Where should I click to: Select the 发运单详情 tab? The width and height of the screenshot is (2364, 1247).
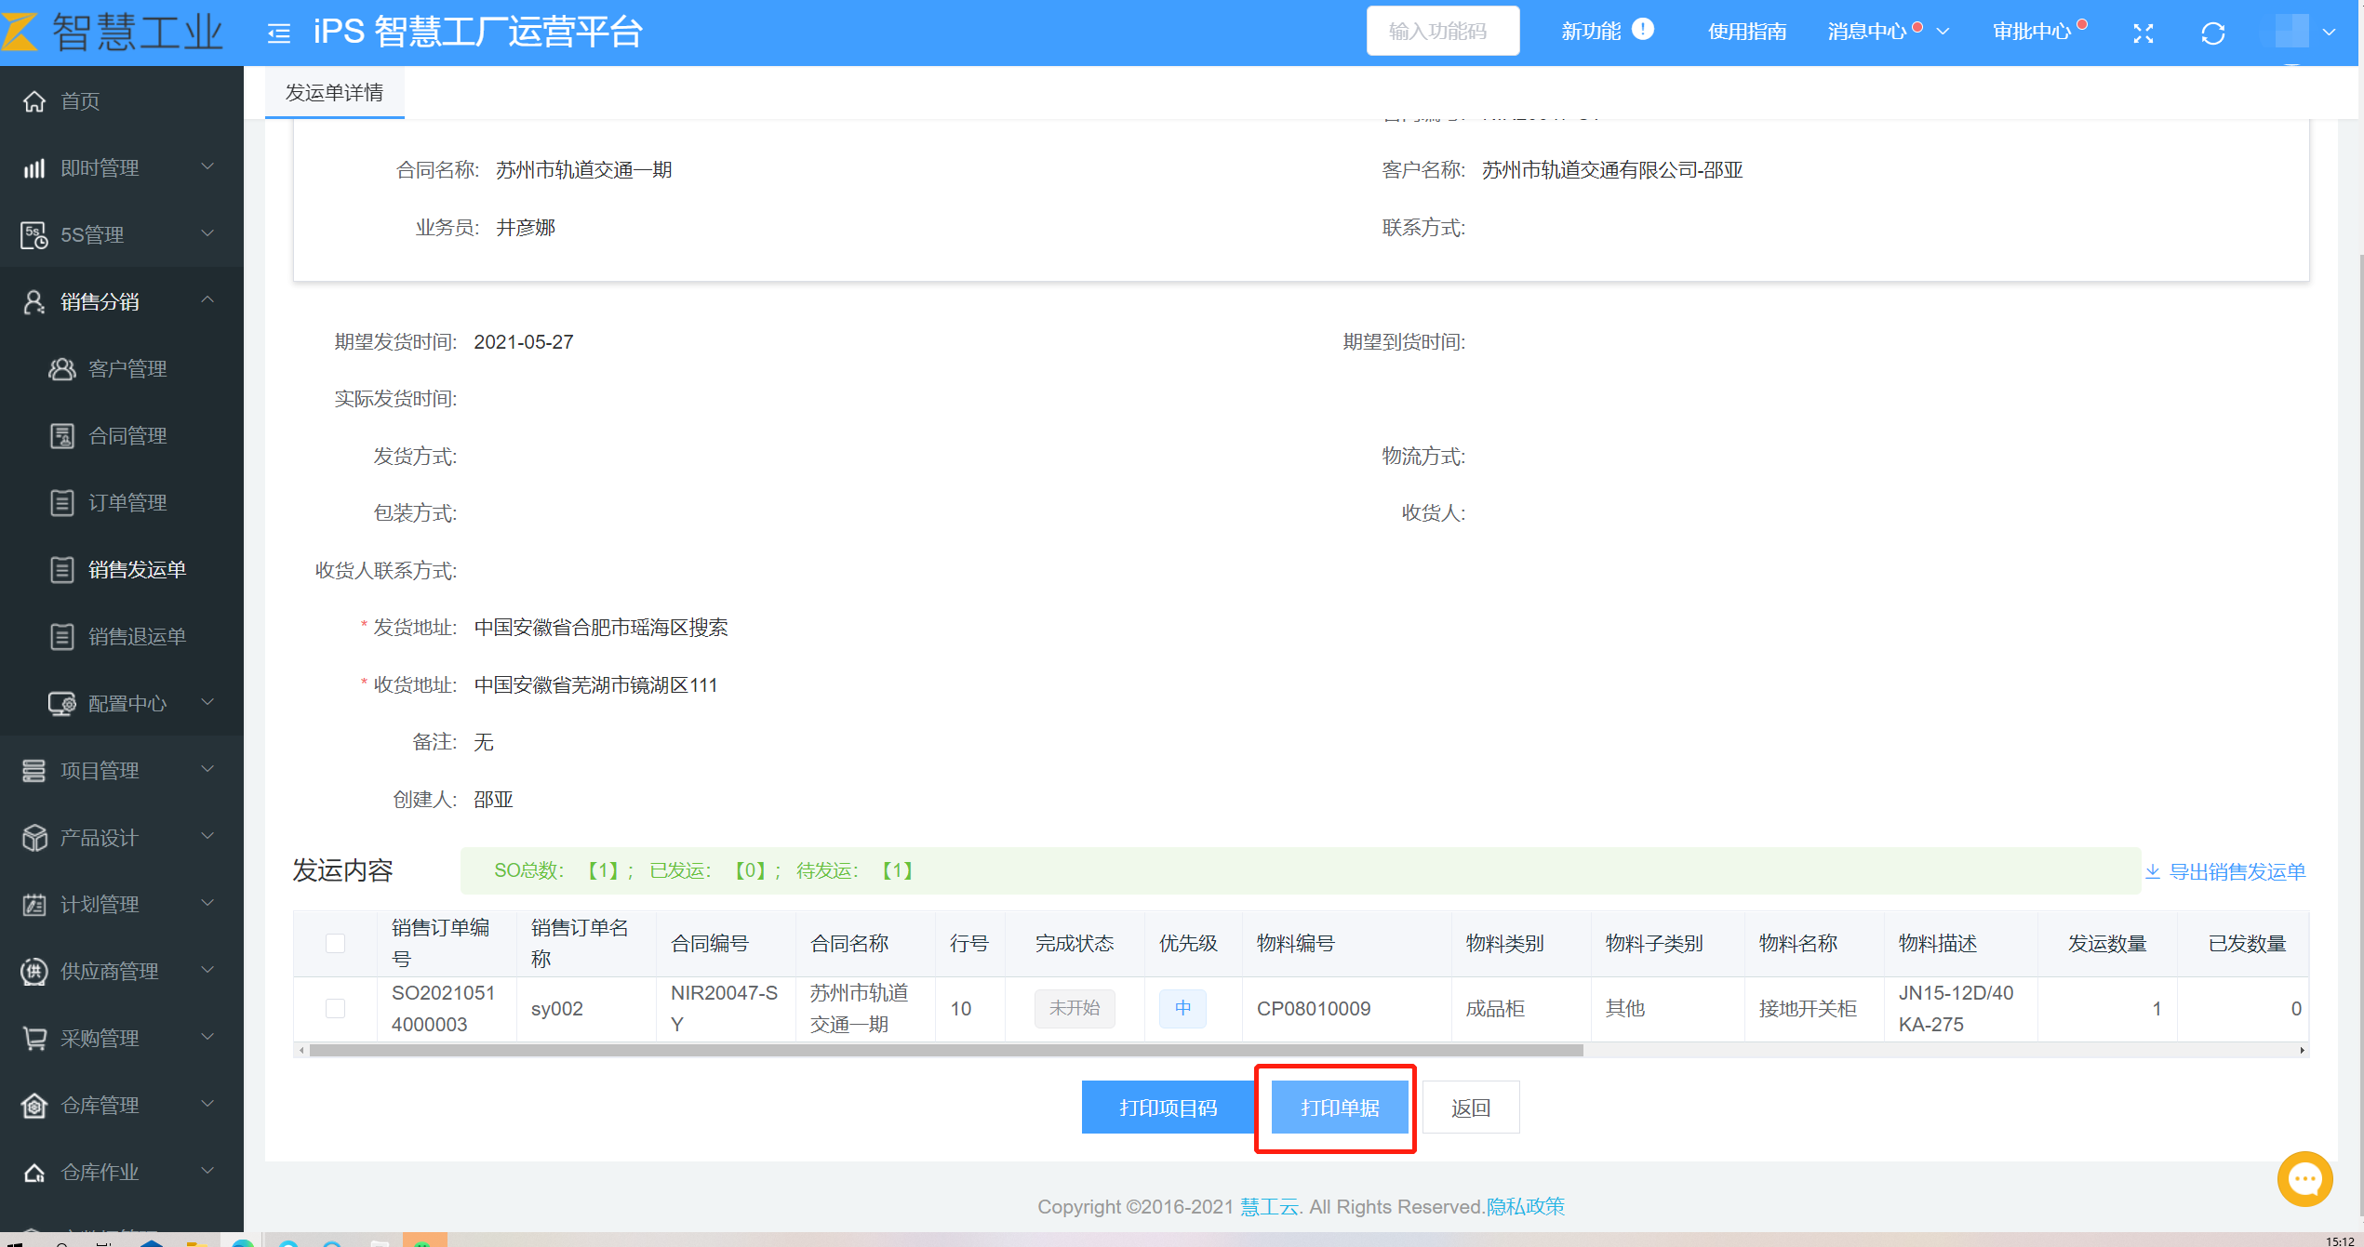[x=334, y=92]
